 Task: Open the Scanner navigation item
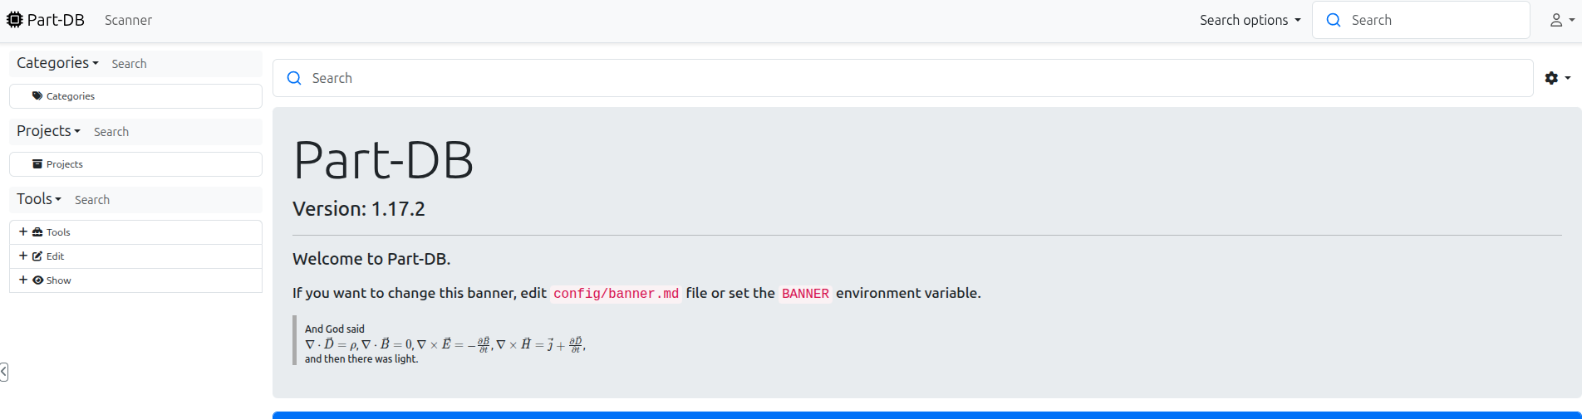click(128, 20)
